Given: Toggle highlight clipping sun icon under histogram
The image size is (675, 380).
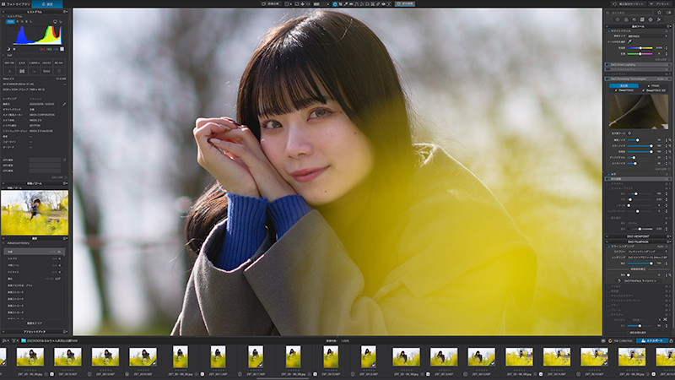Looking at the screenshot, I should point(14,49).
